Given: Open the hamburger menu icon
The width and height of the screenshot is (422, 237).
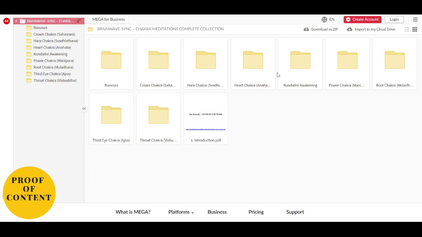Looking at the screenshot, I should coord(415,19).
